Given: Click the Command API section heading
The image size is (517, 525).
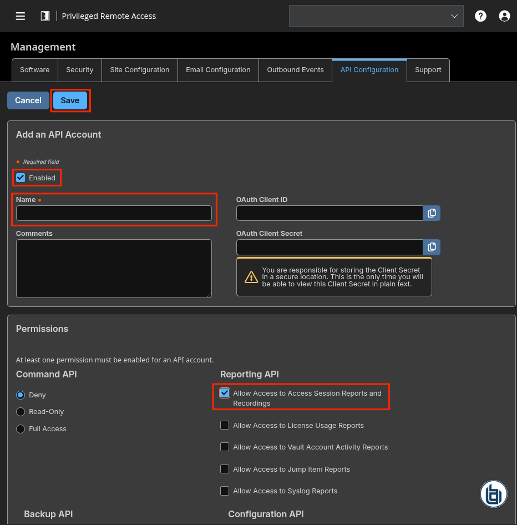Looking at the screenshot, I should tap(47, 375).
